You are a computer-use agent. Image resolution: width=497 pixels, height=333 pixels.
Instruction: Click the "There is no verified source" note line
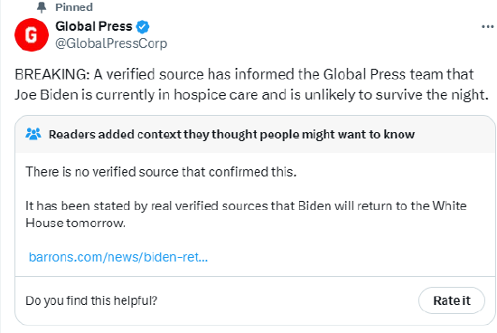click(x=161, y=172)
